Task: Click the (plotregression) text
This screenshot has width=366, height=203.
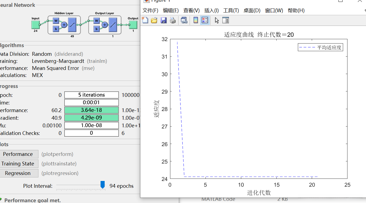Action: (60, 173)
